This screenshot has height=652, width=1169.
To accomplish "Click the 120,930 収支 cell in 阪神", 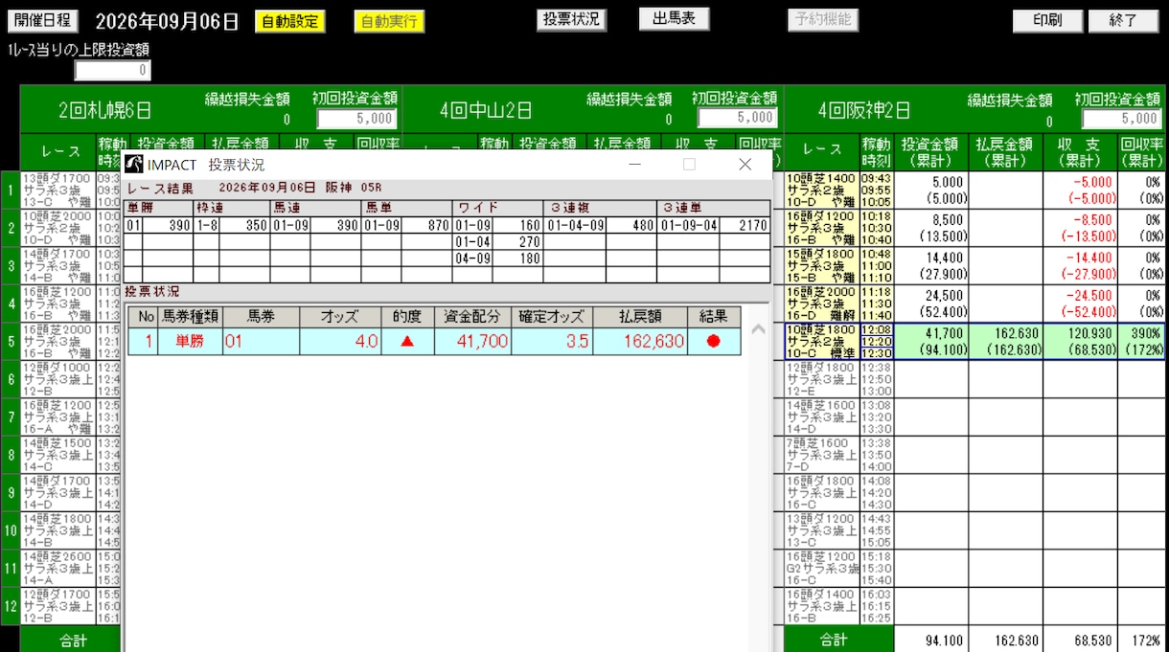I will [x=1080, y=341].
